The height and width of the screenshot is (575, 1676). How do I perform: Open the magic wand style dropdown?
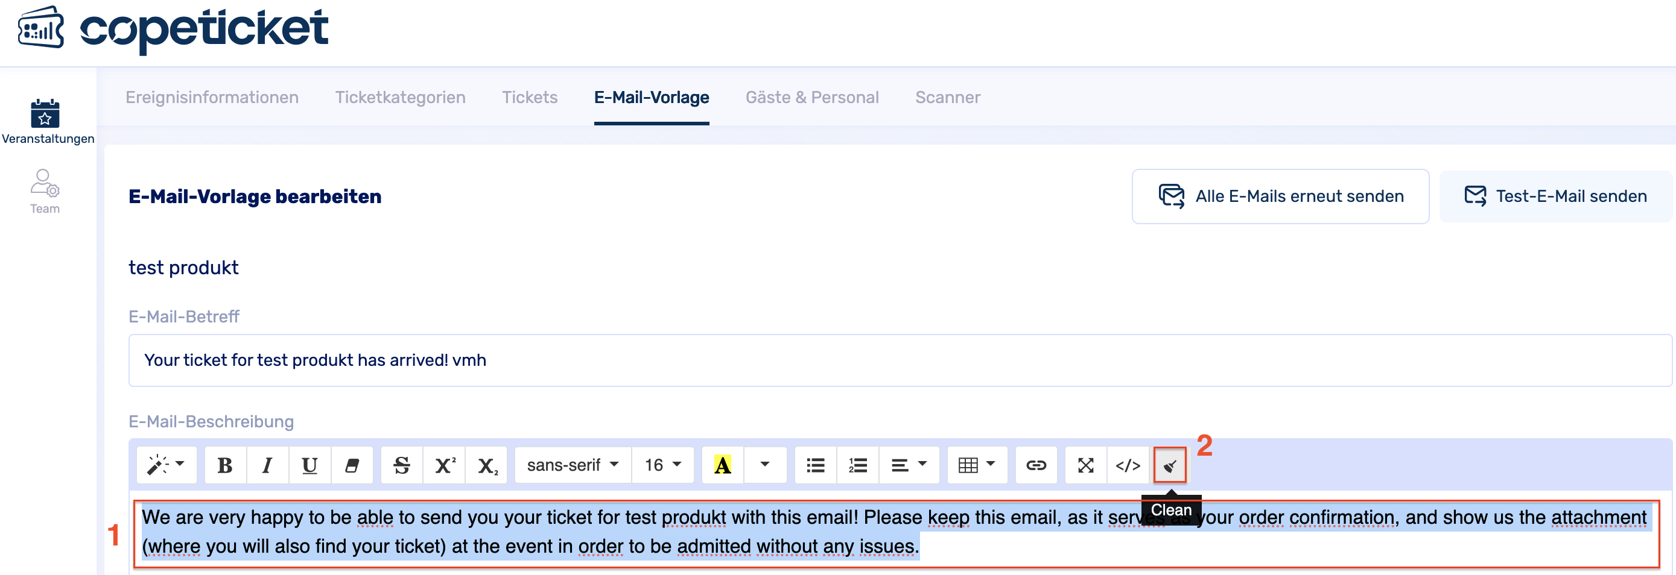click(x=166, y=465)
